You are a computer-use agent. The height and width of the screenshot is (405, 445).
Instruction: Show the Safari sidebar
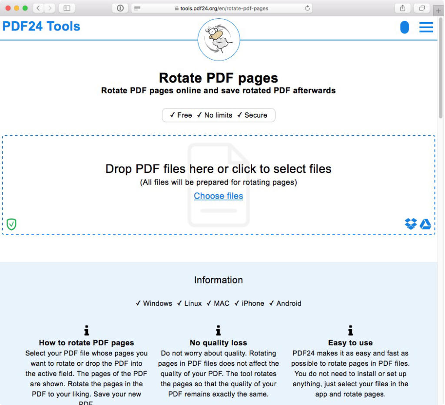(66, 8)
